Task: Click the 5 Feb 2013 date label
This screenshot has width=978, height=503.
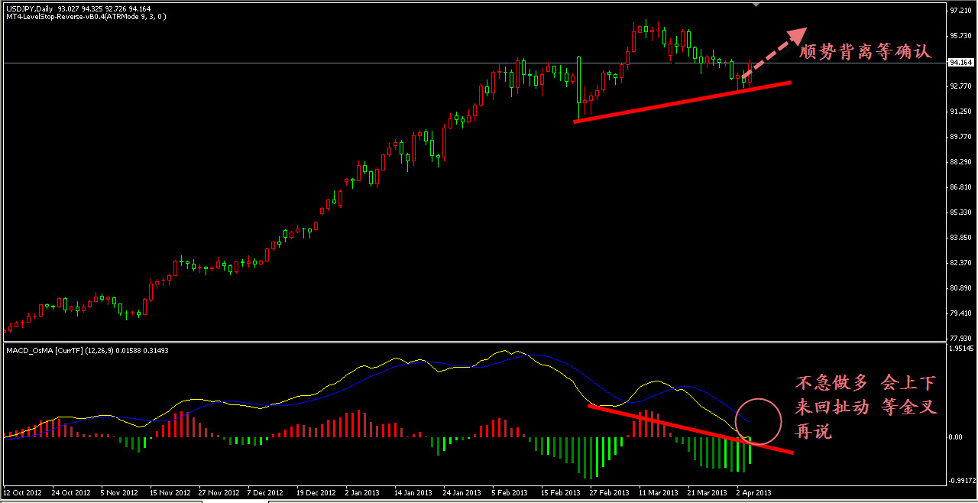Action: pos(510,493)
